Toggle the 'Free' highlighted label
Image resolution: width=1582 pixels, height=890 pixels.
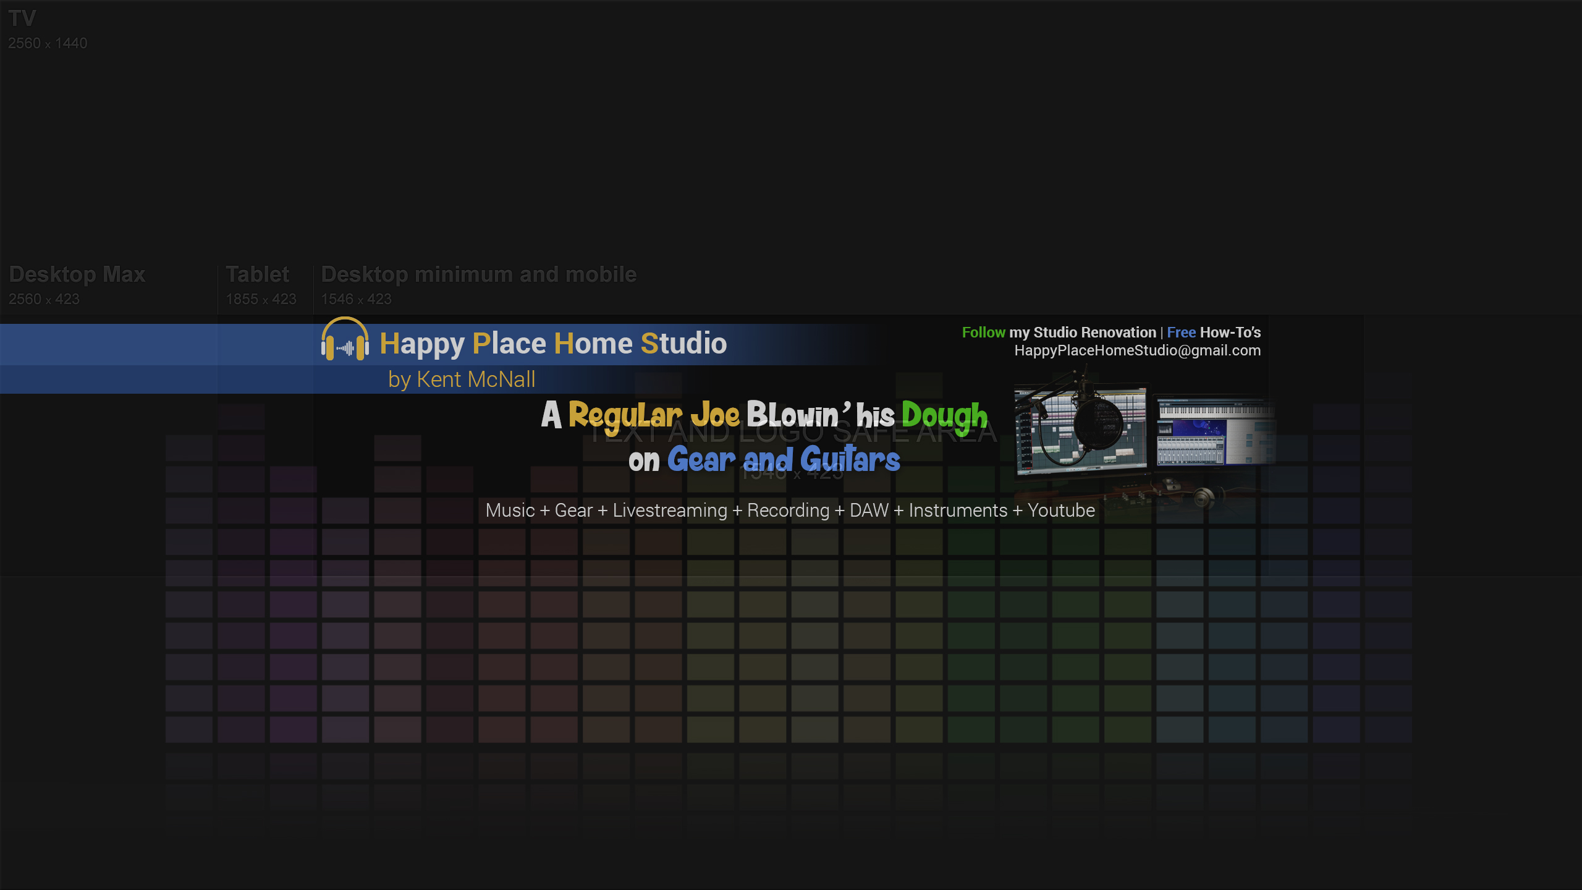[x=1181, y=333]
